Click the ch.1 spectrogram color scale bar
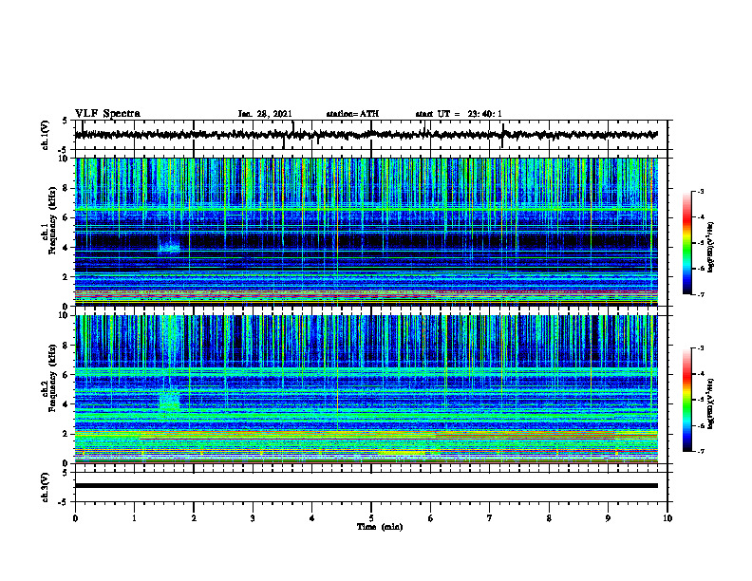 [x=687, y=243]
